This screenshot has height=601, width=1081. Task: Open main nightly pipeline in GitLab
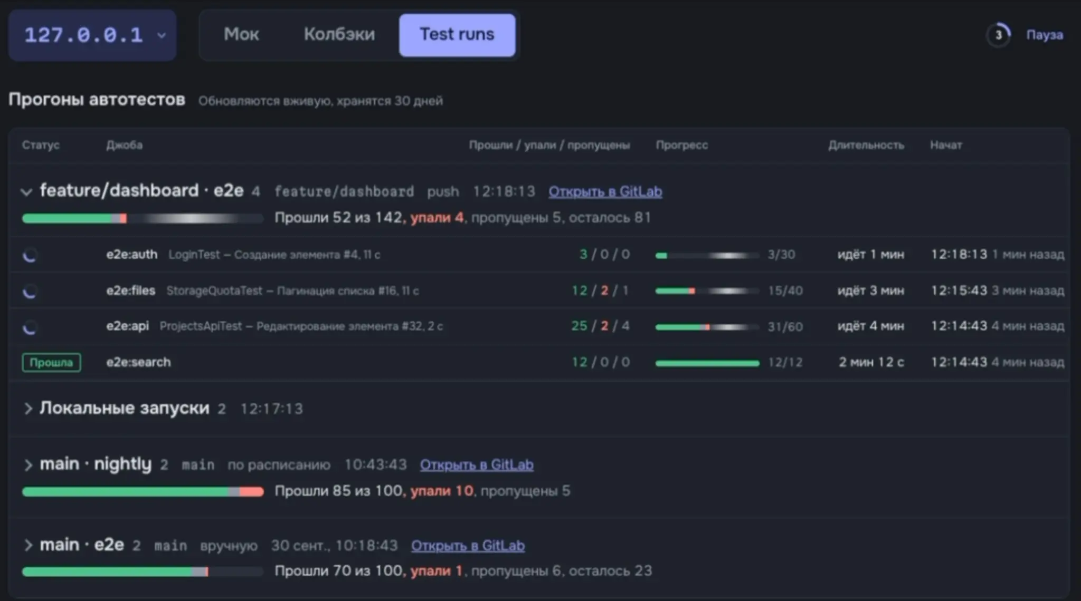click(477, 465)
